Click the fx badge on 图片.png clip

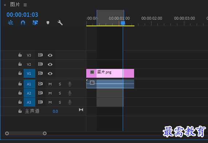pos(92,72)
